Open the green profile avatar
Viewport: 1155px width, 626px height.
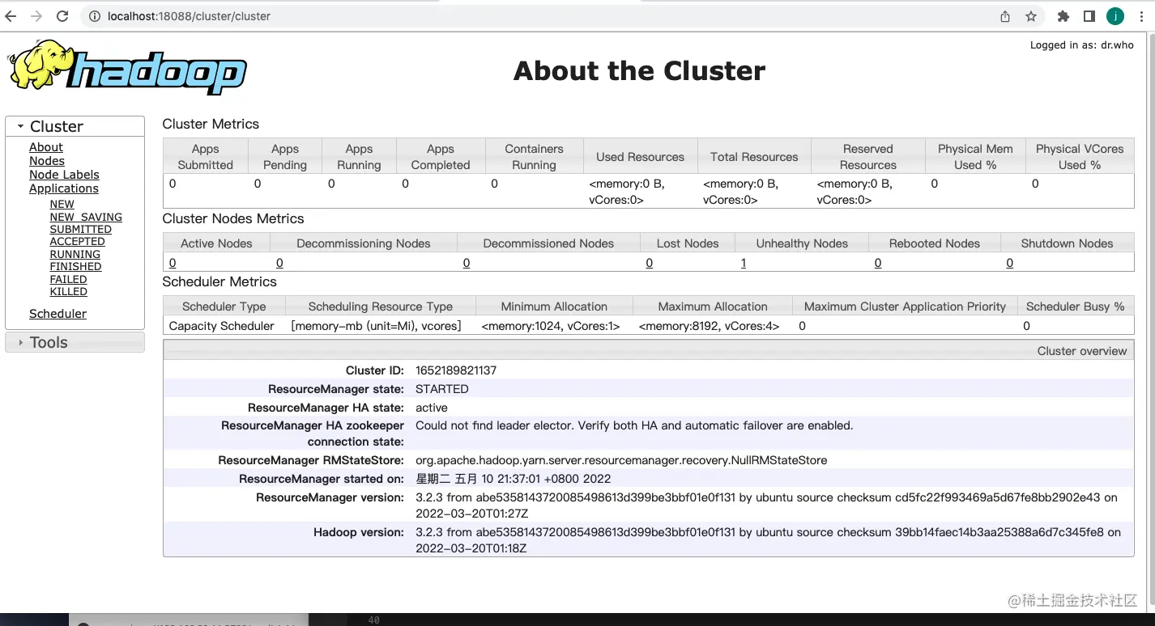[x=1115, y=16]
